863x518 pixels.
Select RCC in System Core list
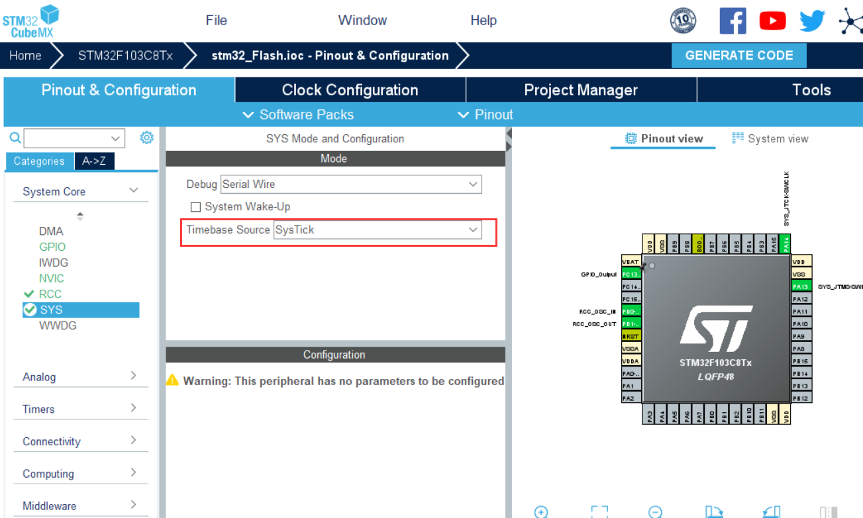(x=50, y=294)
